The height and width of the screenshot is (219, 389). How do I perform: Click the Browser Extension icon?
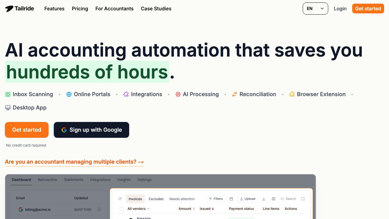[x=292, y=94]
